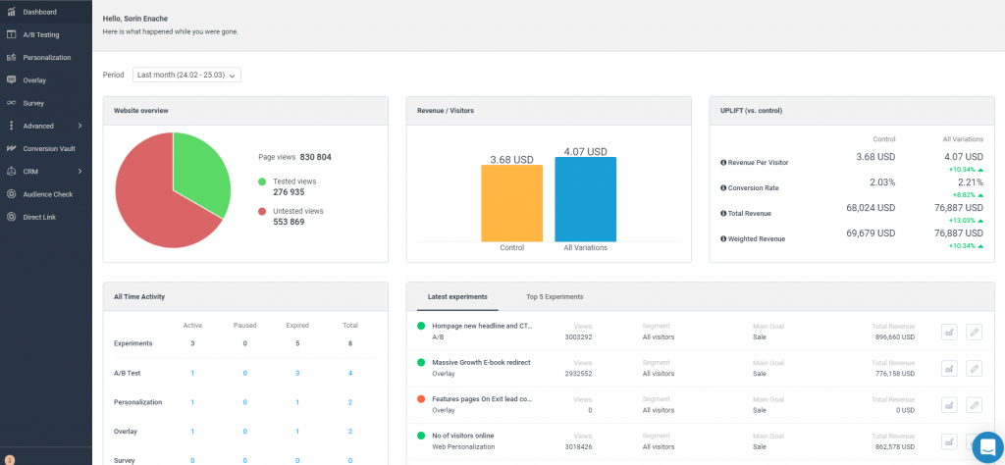The image size is (1005, 465).
Task: Switch to the Top 5 Experiments tab
Action: (555, 296)
